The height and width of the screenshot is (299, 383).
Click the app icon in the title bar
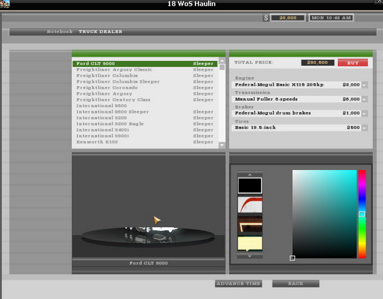(x=5, y=4)
